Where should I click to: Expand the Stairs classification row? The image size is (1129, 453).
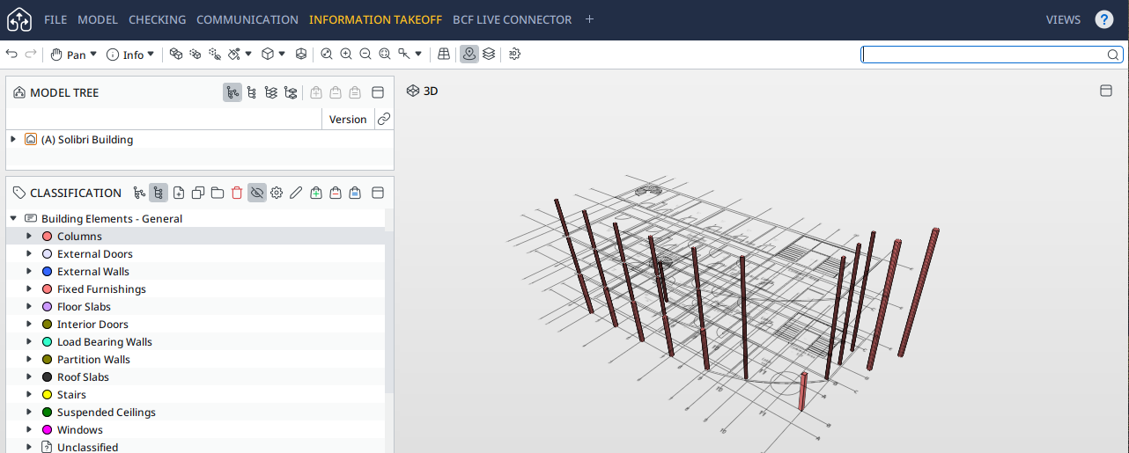(29, 394)
